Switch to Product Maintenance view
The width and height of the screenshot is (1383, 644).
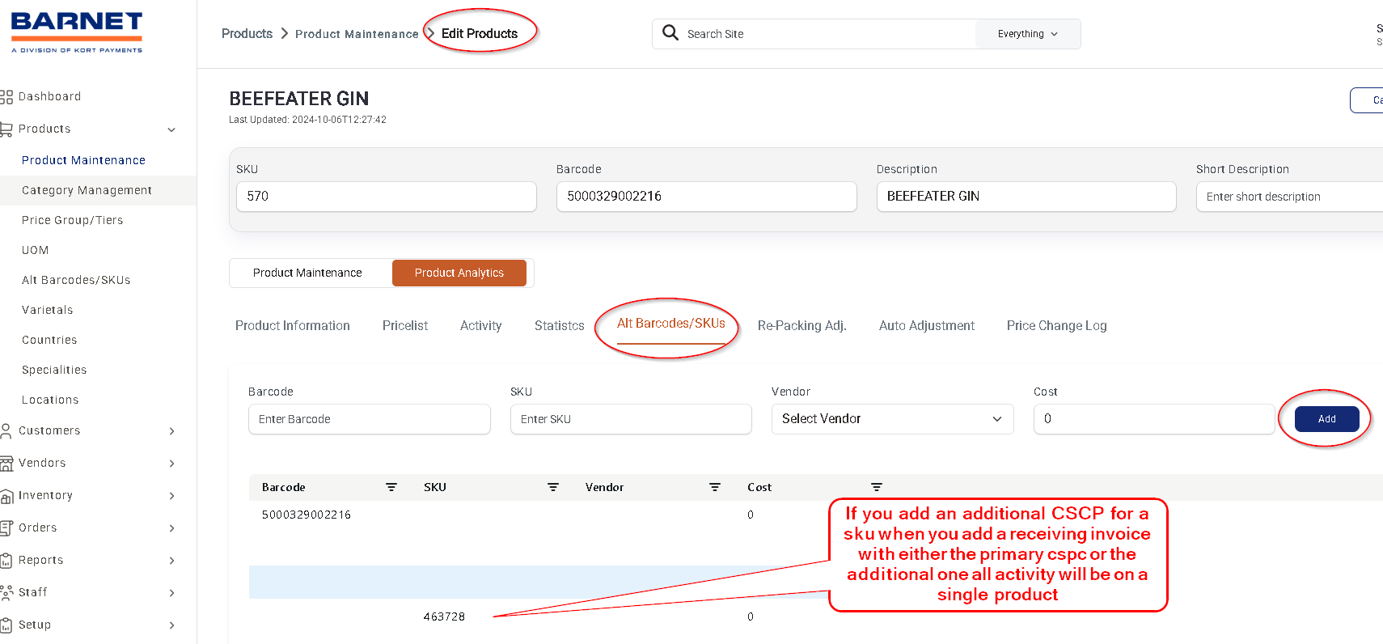pos(307,273)
